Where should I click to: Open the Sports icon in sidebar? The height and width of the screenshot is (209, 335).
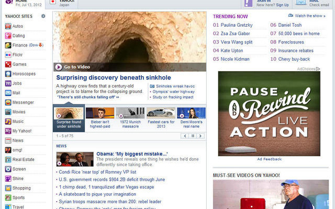point(8,198)
